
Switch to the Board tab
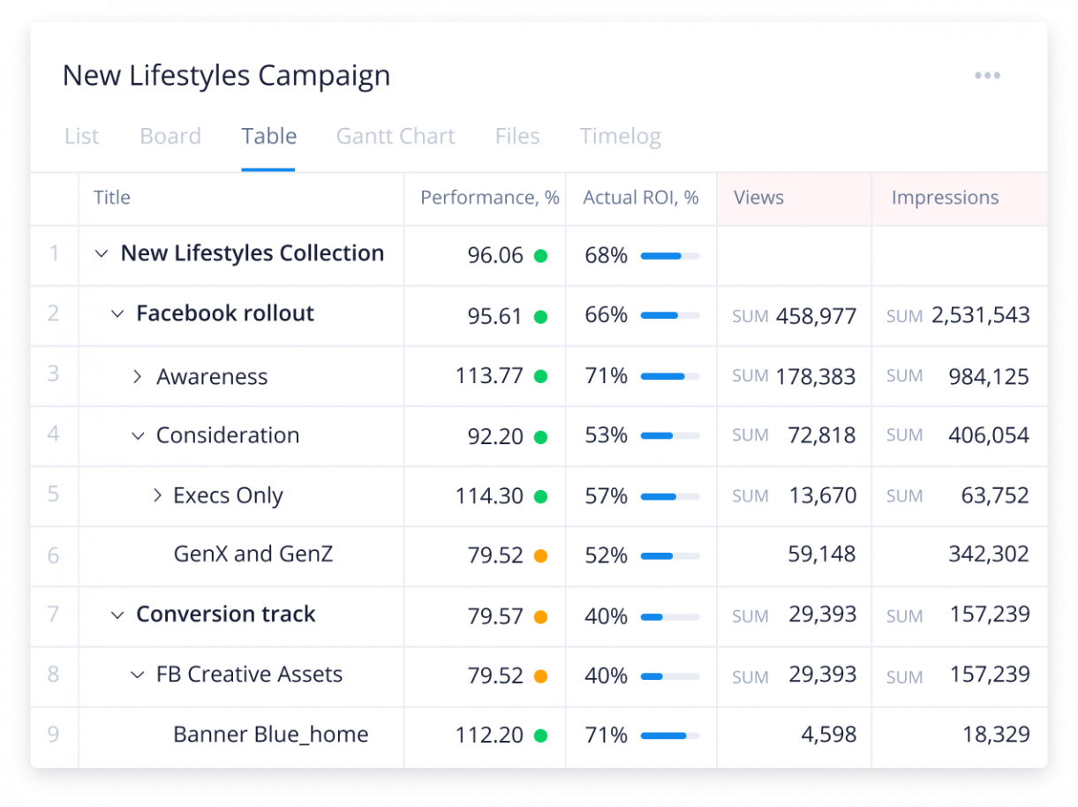click(x=170, y=136)
